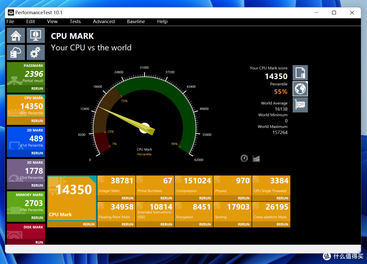
Task: Open the Edit menu
Action: coord(31,21)
